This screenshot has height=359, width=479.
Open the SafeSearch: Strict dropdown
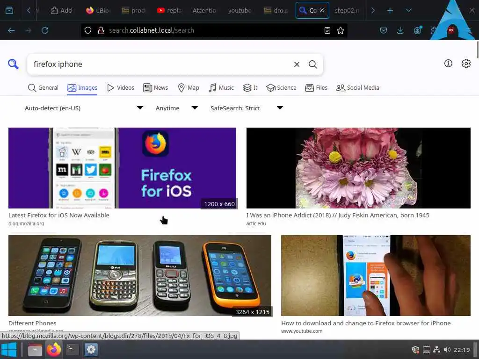pos(246,108)
